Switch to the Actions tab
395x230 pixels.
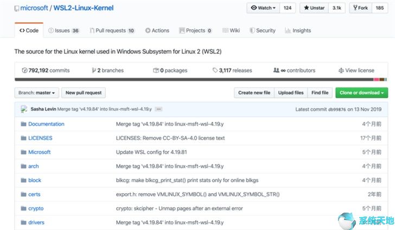[x=157, y=30]
